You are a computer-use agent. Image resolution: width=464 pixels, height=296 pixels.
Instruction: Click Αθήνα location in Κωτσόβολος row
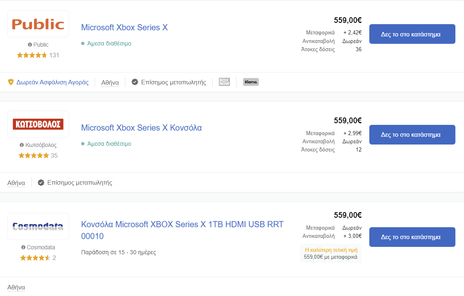[16, 183]
